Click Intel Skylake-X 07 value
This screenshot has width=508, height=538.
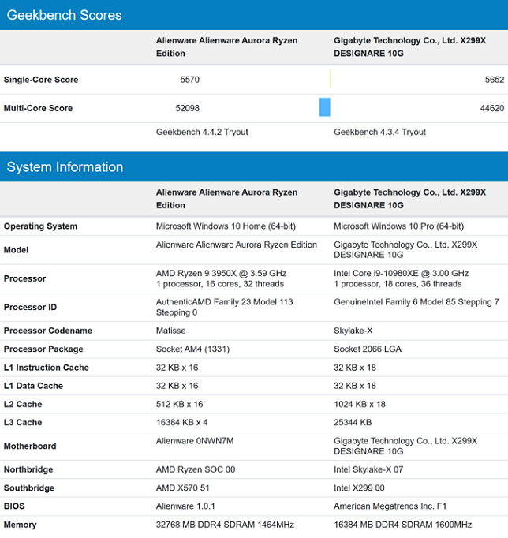coord(368,469)
